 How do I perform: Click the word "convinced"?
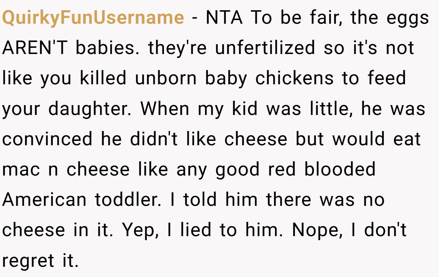47,139
